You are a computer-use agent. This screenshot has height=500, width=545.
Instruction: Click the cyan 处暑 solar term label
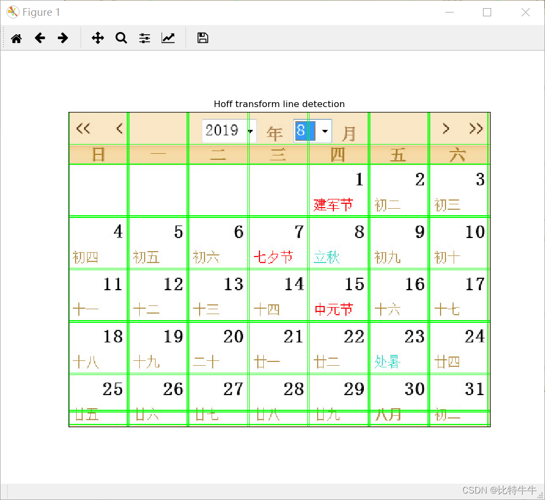[387, 362]
